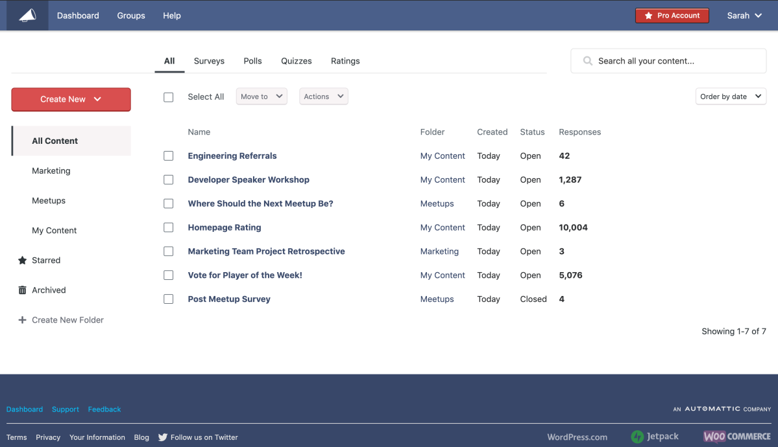Switch to the Ratings tab

tap(345, 61)
